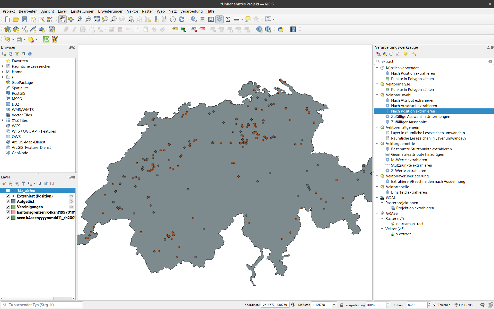Open the Python console icon

click(x=280, y=29)
